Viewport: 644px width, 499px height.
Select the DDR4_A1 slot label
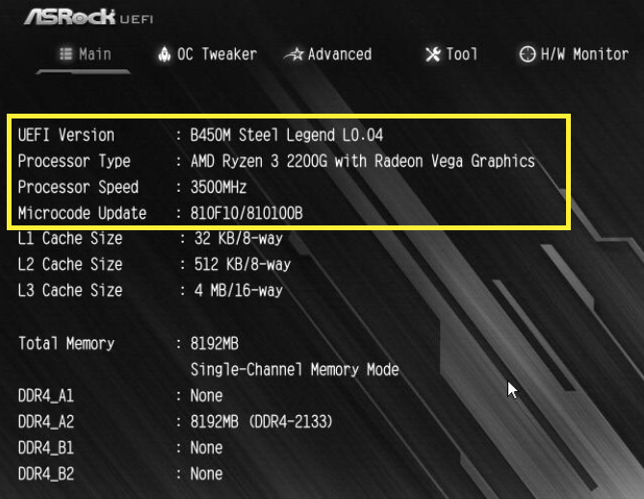[46, 396]
